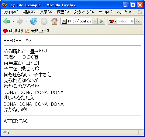Go to the Home page icon

click(x=54, y=21)
